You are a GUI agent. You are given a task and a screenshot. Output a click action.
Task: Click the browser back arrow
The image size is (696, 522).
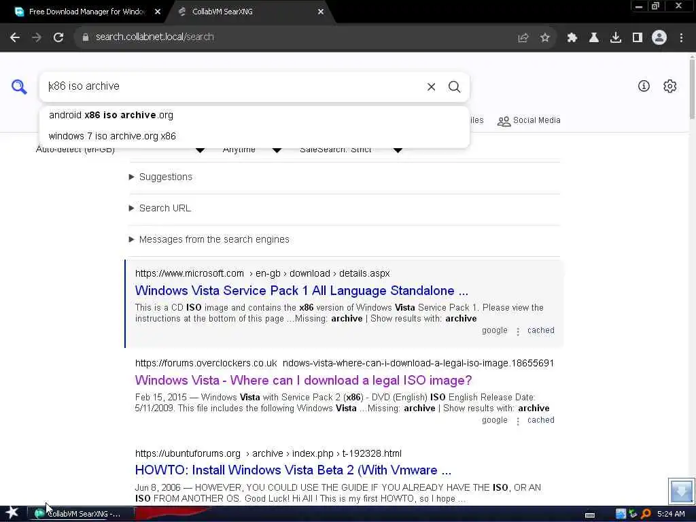(x=15, y=37)
